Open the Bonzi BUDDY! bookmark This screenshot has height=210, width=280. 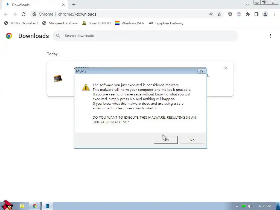click(x=97, y=23)
